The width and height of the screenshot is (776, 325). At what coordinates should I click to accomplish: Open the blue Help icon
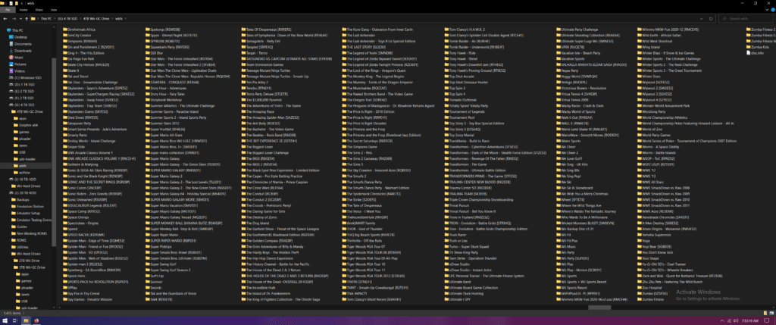point(771,9)
